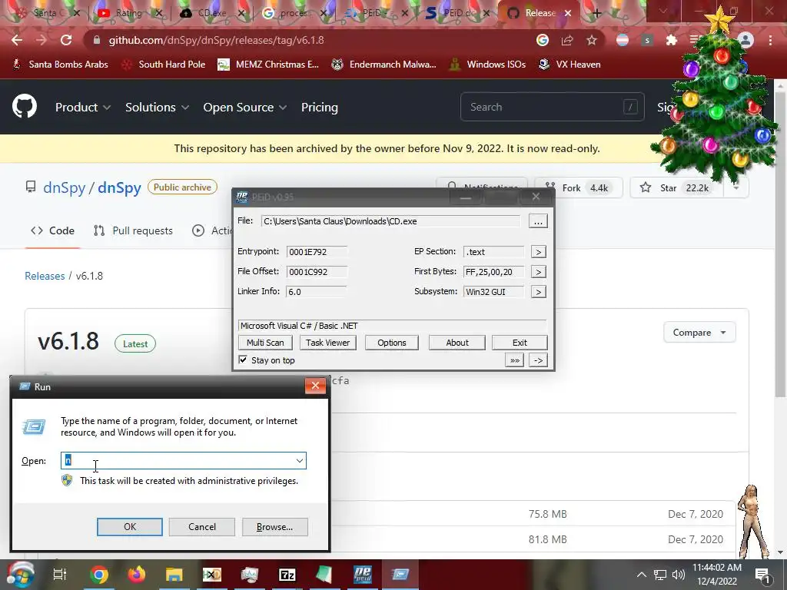Browse for file in PEiD

[x=538, y=221]
